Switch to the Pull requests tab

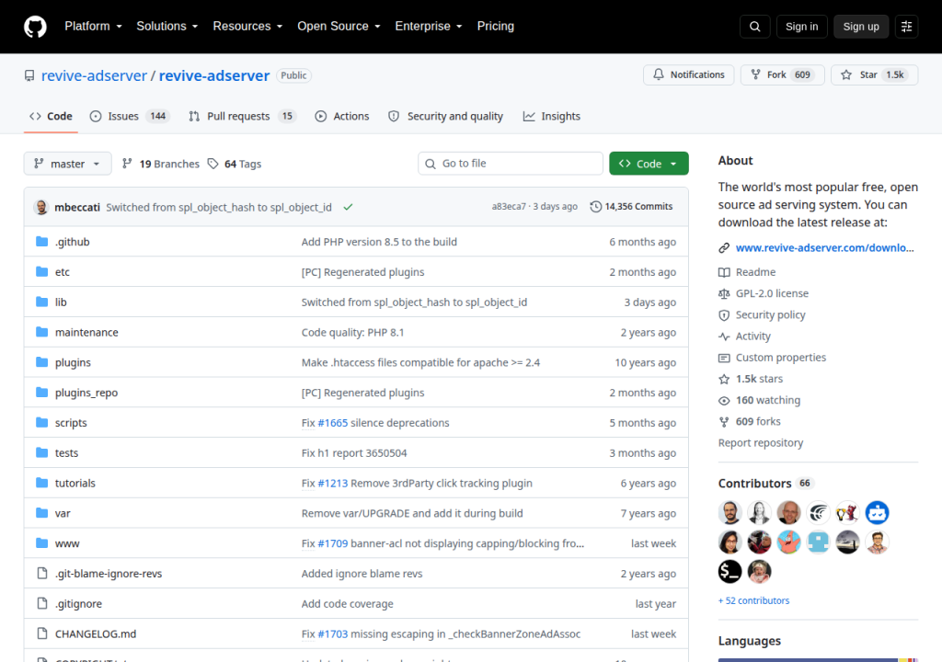(x=243, y=116)
